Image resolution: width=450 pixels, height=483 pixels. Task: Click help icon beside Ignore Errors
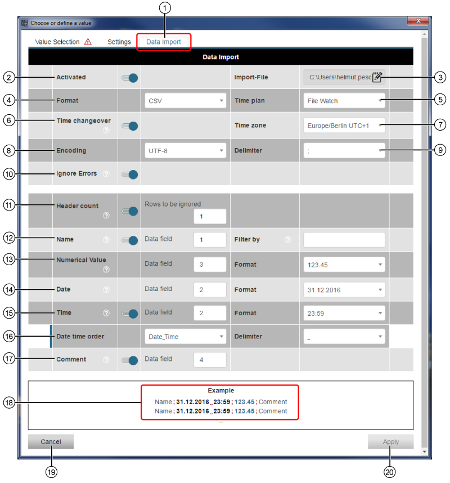coord(106,174)
